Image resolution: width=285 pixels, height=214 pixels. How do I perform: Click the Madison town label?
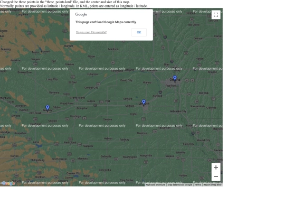coord(113,49)
